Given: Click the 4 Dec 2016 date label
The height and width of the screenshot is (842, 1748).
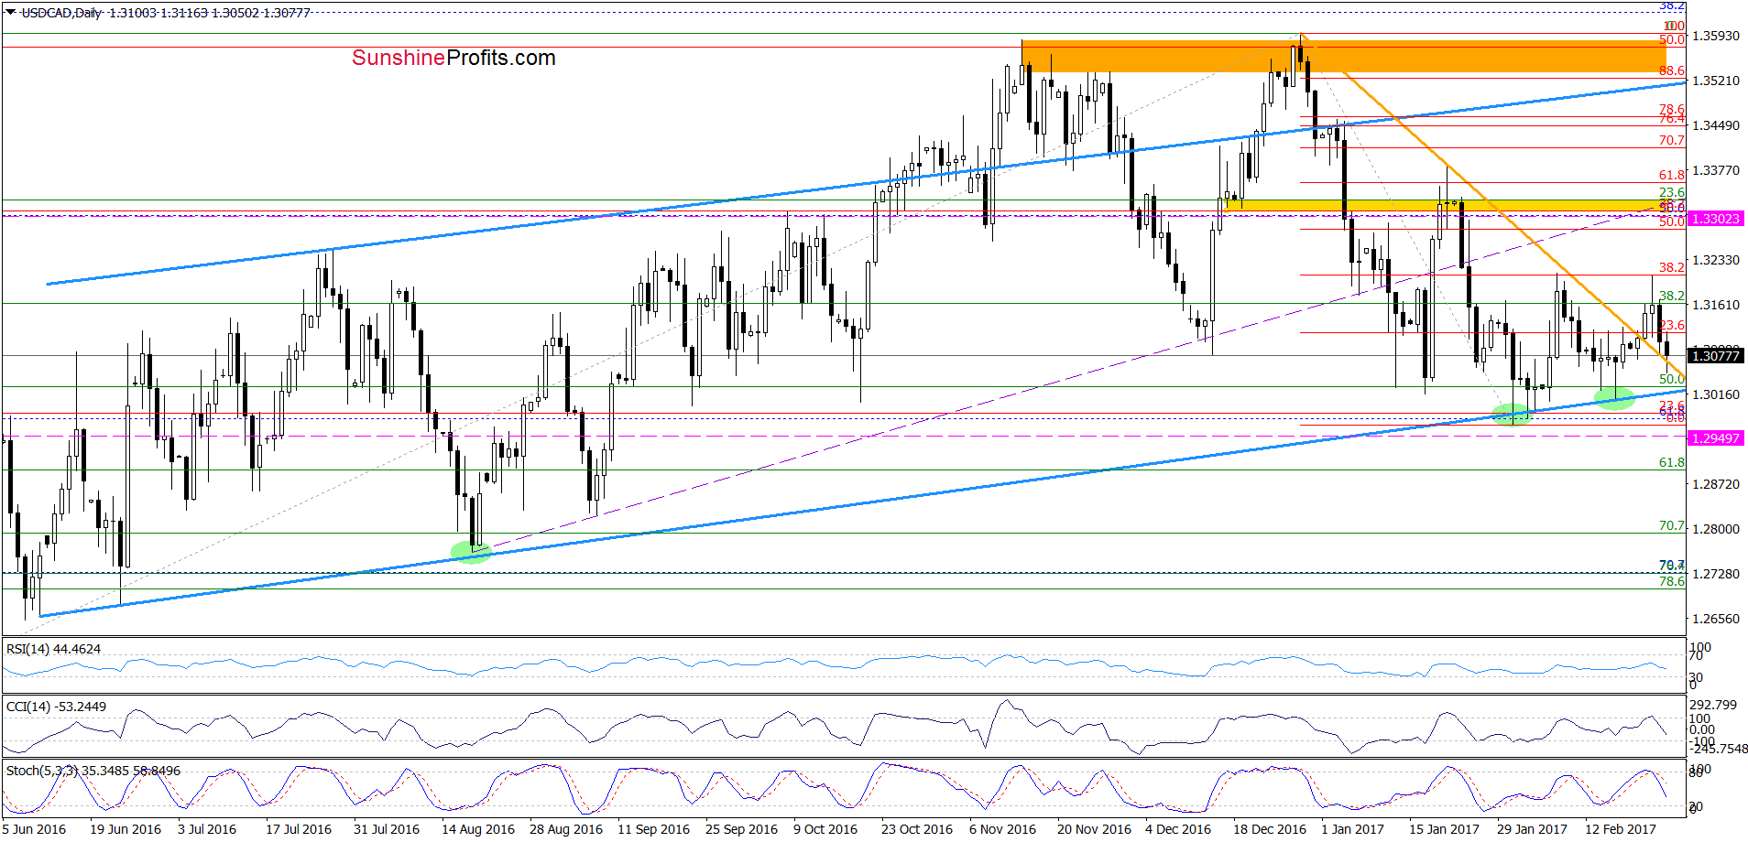Looking at the screenshot, I should pos(1178,829).
